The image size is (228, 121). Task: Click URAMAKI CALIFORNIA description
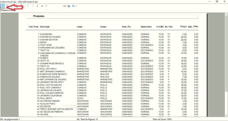[x=51, y=95]
